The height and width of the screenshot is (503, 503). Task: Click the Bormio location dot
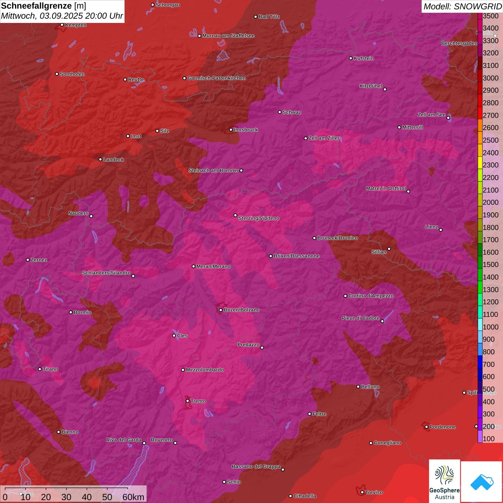(x=71, y=312)
